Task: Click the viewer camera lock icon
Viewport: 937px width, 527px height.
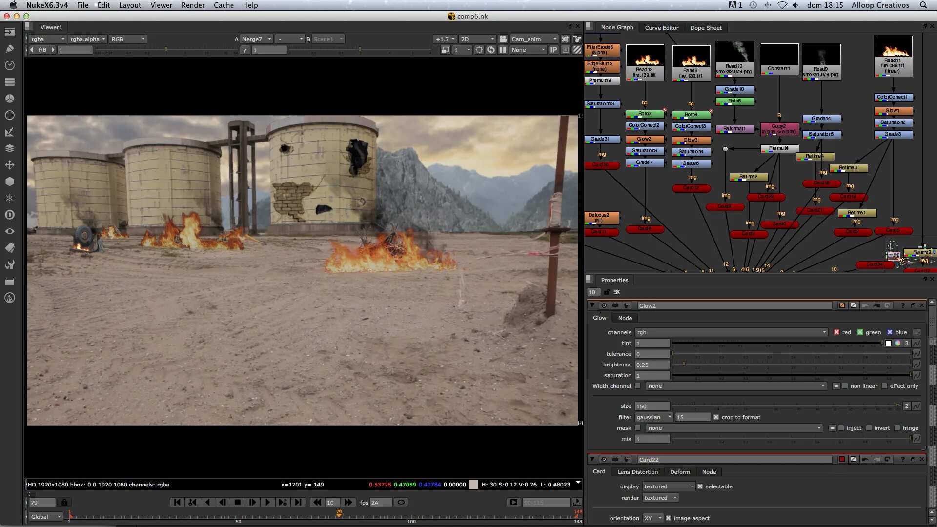Action: pyautogui.click(x=503, y=39)
